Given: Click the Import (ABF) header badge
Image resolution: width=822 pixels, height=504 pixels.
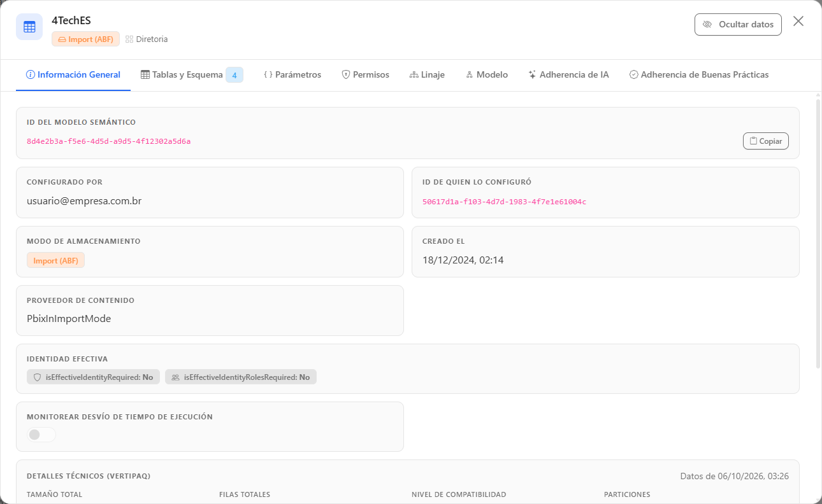Looking at the screenshot, I should click(85, 39).
